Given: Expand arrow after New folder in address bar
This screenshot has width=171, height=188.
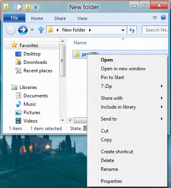Looking at the screenshot, I should pos(90,30).
